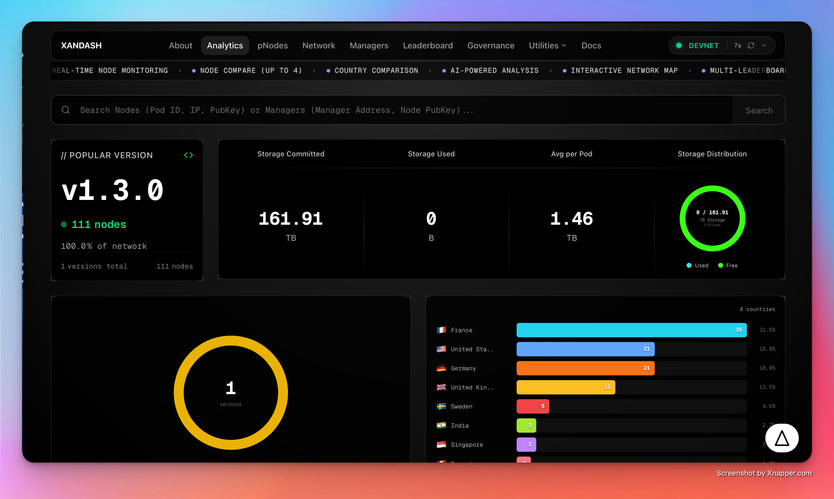834x499 pixels.
Task: Select the United Kingdom flag icon
Action: pos(441,387)
